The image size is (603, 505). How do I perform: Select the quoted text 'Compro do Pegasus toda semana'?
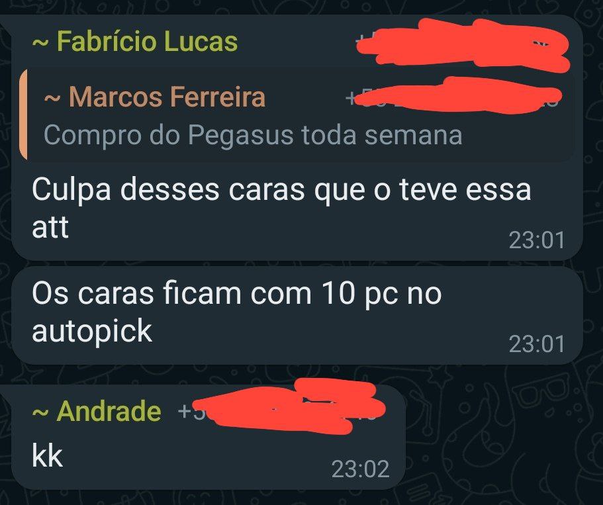253,135
